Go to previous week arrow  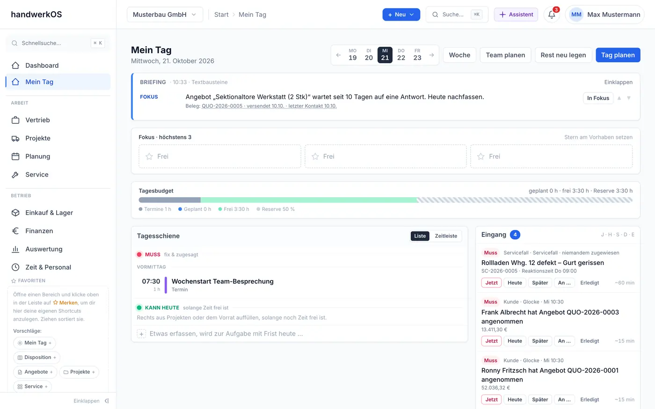338,55
